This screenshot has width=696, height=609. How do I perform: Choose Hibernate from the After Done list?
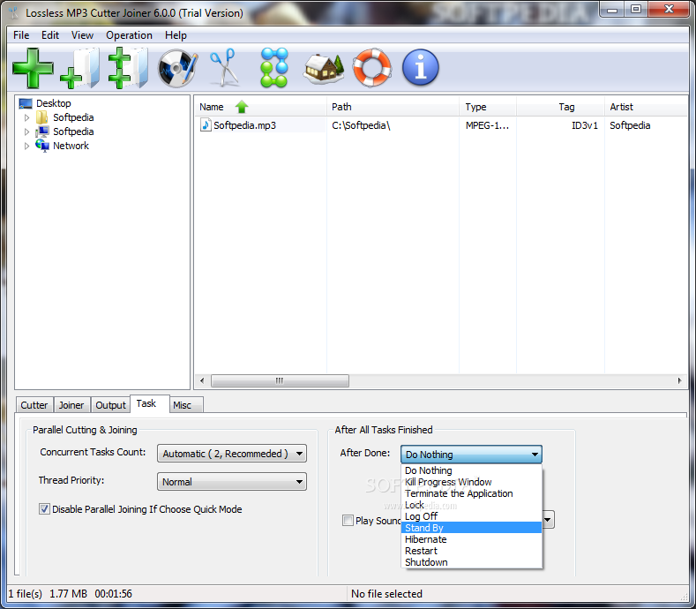(x=471, y=539)
